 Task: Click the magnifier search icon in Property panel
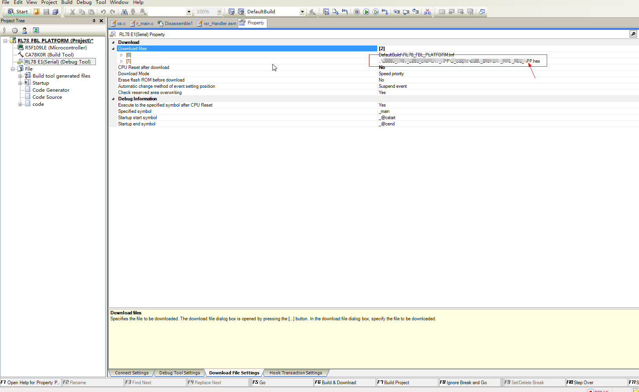(633, 34)
